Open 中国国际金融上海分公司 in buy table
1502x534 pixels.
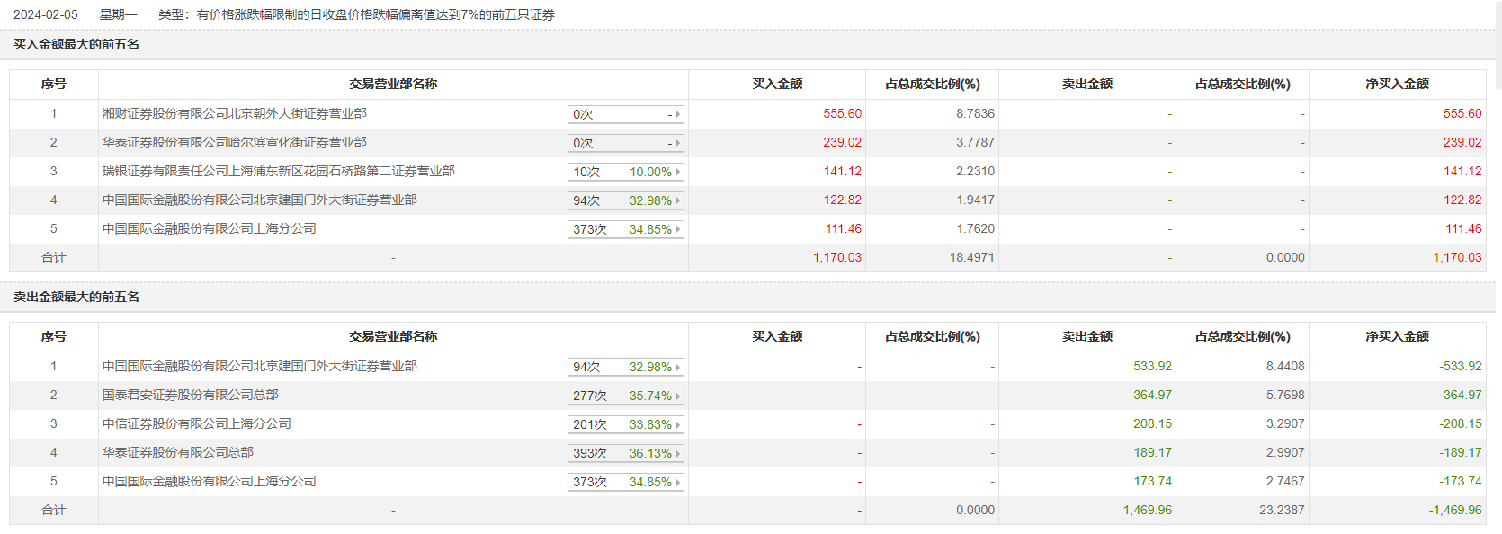pos(209,228)
